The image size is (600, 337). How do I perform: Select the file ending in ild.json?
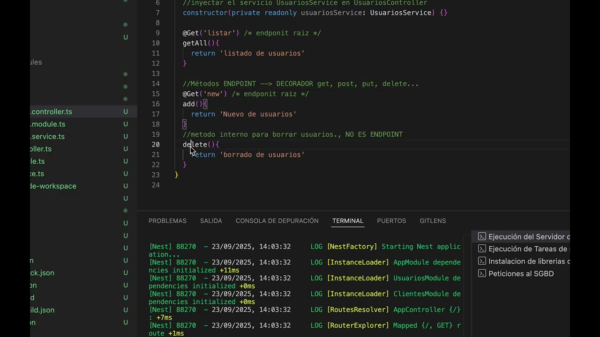pyautogui.click(x=42, y=310)
